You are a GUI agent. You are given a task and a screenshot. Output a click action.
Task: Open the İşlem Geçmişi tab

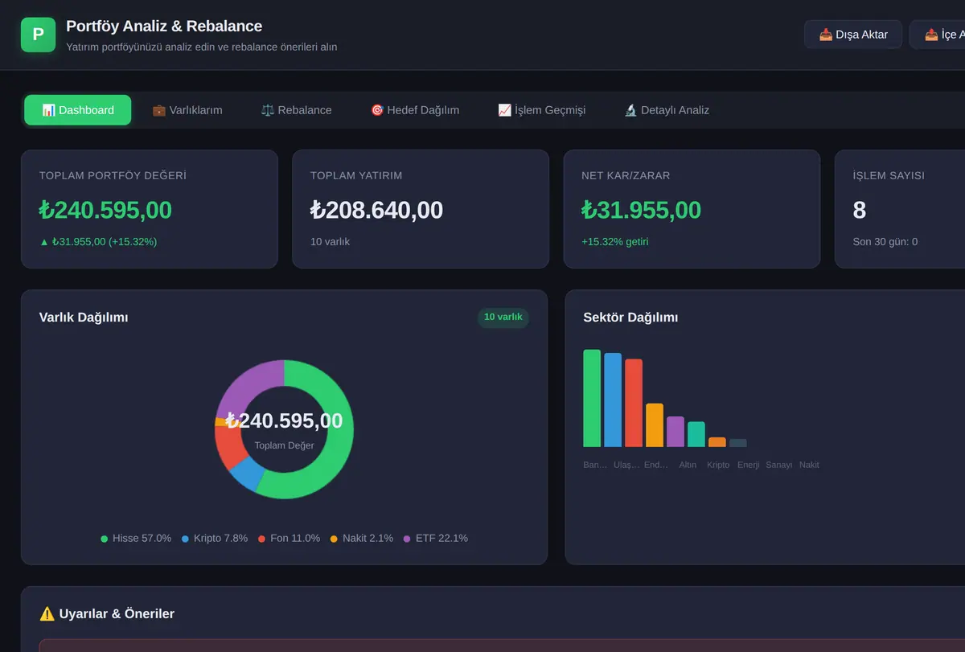[542, 110]
